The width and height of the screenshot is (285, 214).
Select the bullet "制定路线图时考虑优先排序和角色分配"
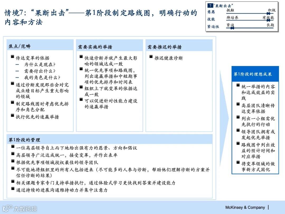(x=42, y=107)
